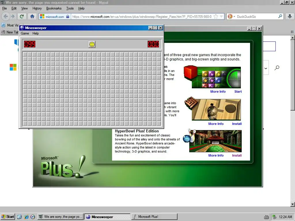This screenshot has height=221, width=295.
Task: Click the smiley face reset button in Minesweeper
Action: 92,44
